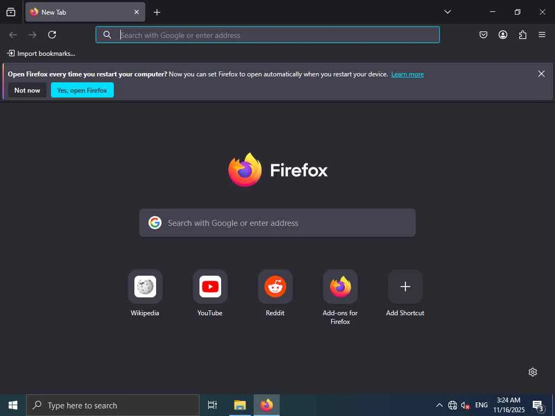Open the Reddit shortcut
555x416 pixels.
click(275, 287)
